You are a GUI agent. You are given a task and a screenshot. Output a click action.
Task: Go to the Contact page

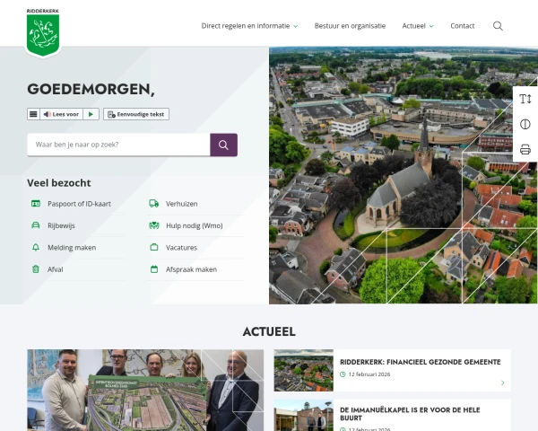(463, 26)
